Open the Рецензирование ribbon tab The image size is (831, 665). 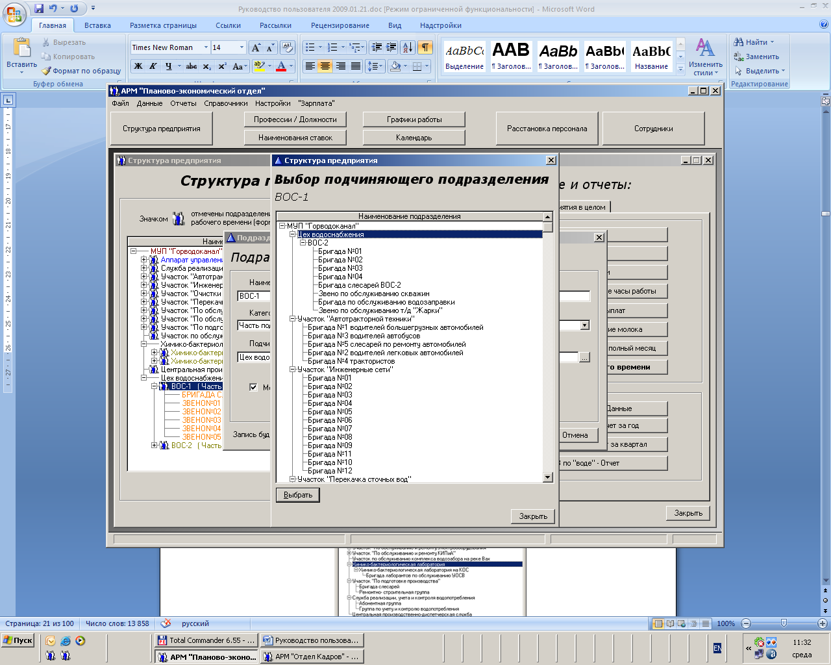click(x=340, y=25)
